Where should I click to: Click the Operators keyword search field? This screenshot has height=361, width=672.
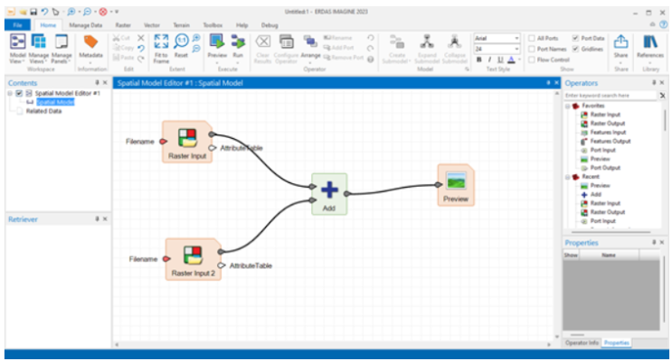coord(610,96)
